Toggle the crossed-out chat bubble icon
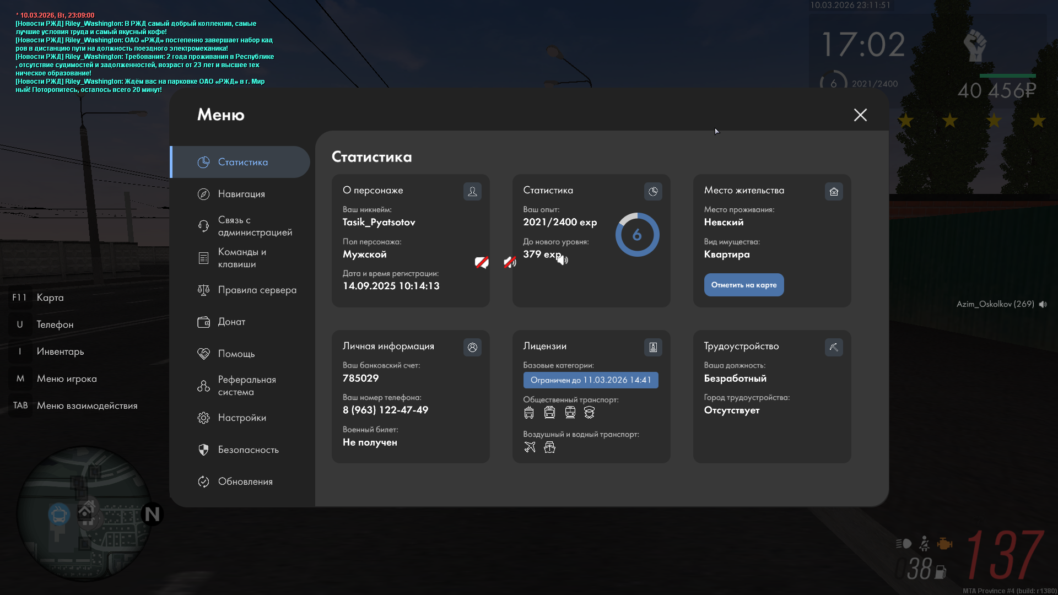Screen dimensions: 1058x595 click(x=482, y=262)
